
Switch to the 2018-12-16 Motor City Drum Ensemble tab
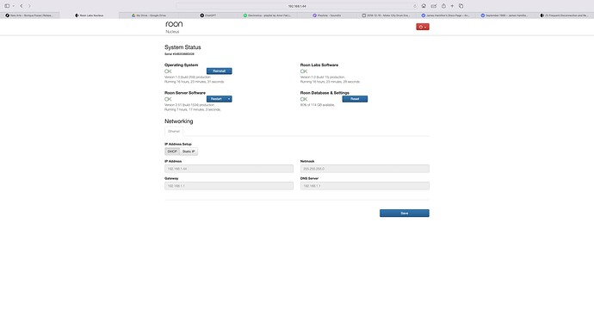[386, 15]
